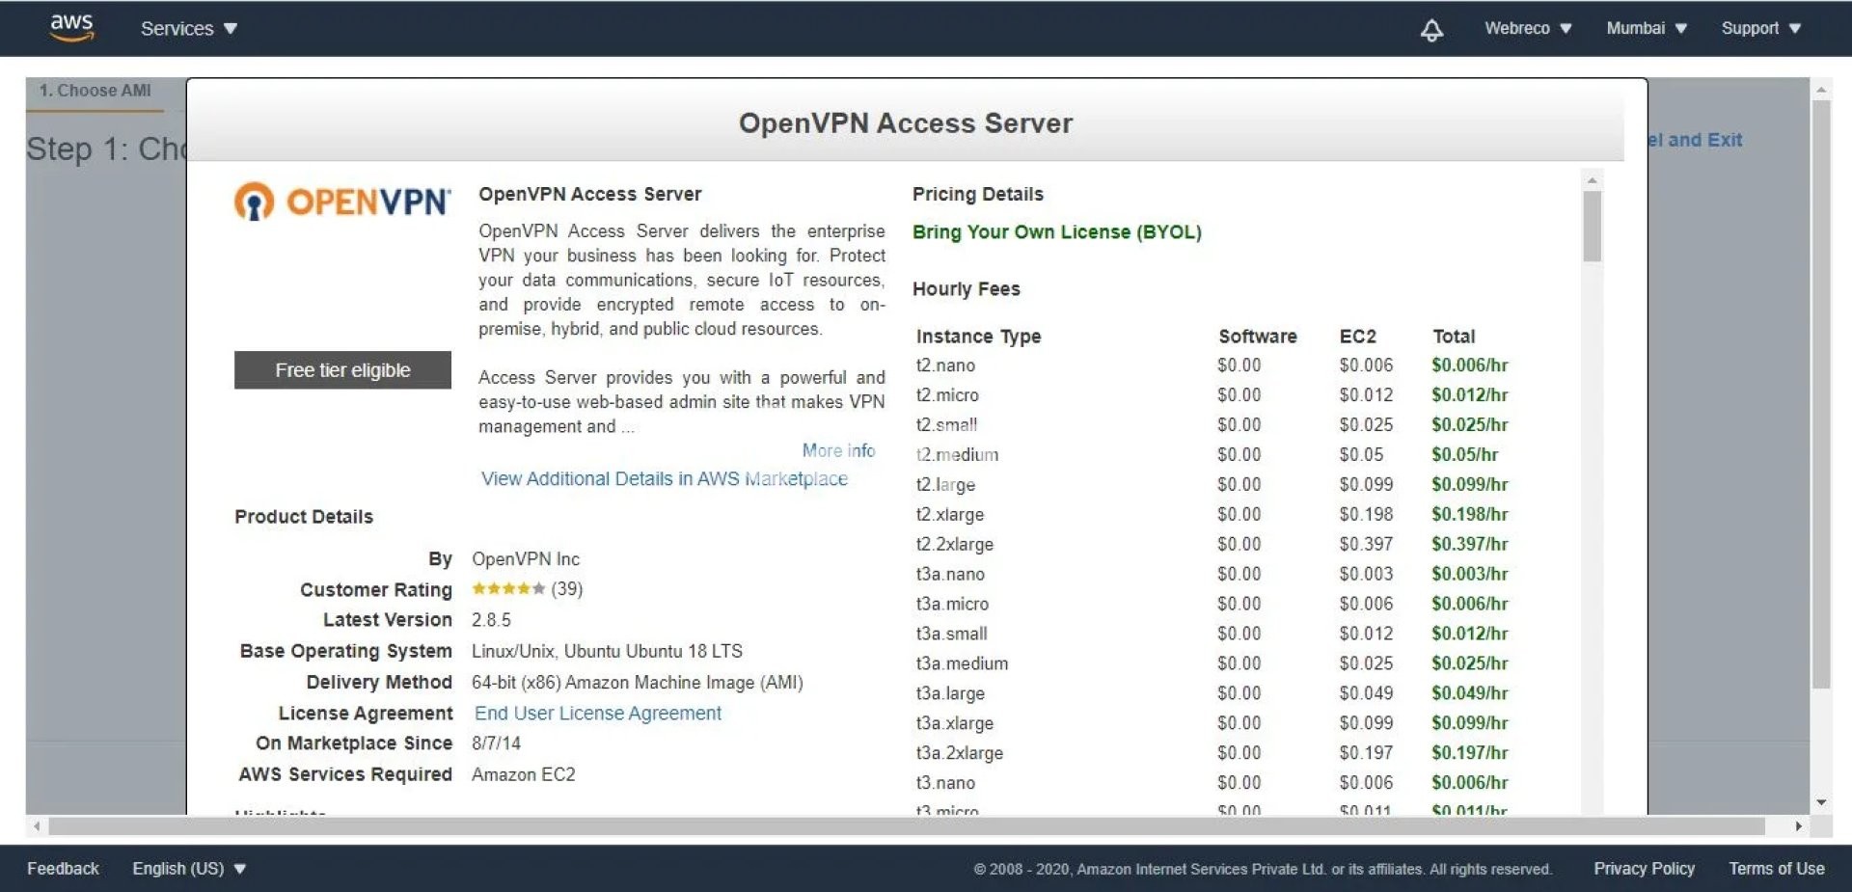
Task: Open English (US) language dropdown
Action: click(189, 869)
